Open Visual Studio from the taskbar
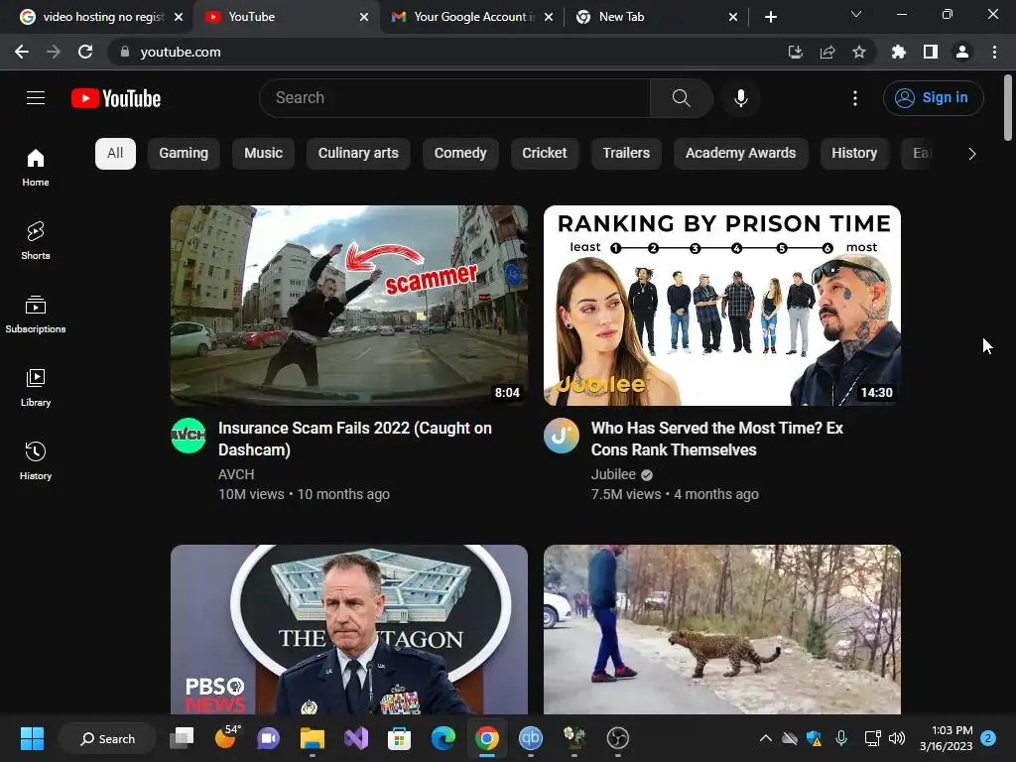 point(356,738)
